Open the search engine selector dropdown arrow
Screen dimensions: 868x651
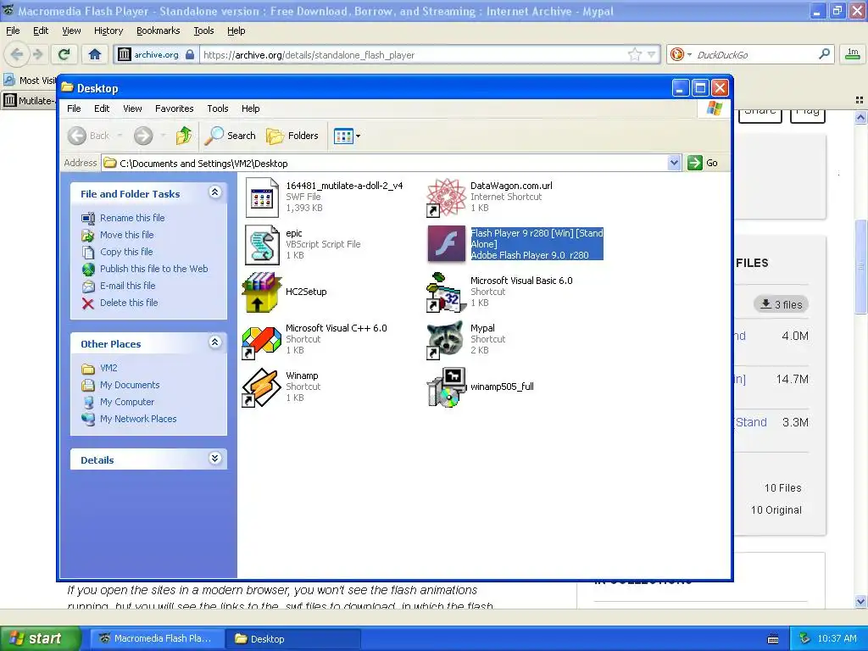(688, 54)
